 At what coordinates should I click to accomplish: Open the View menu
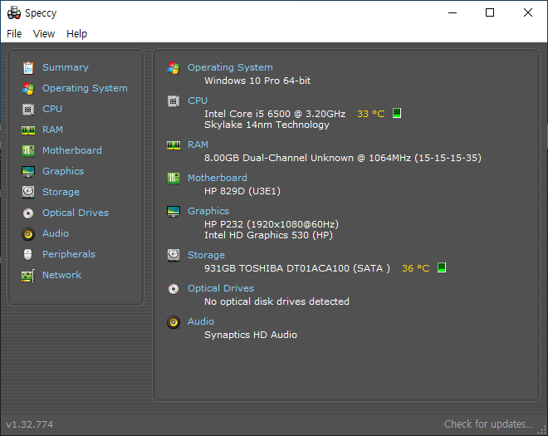(44, 34)
